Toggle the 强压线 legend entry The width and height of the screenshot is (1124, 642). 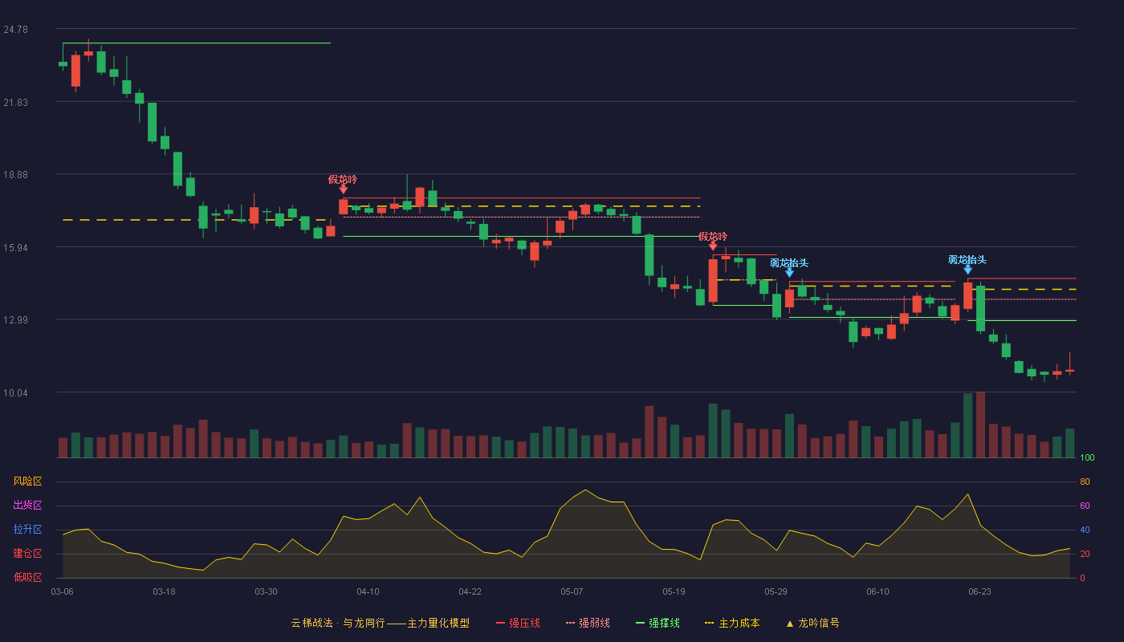click(x=518, y=623)
